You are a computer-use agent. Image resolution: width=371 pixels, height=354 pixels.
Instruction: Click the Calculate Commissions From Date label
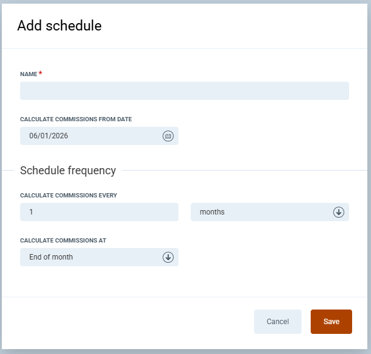tap(76, 119)
